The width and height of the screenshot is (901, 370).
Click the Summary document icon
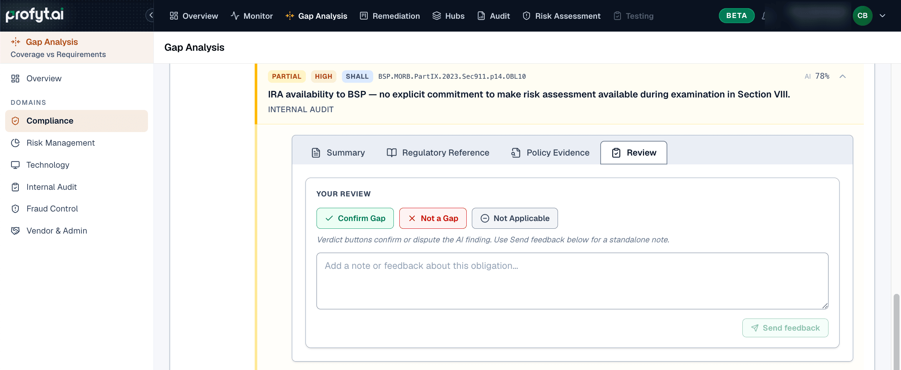tap(316, 153)
